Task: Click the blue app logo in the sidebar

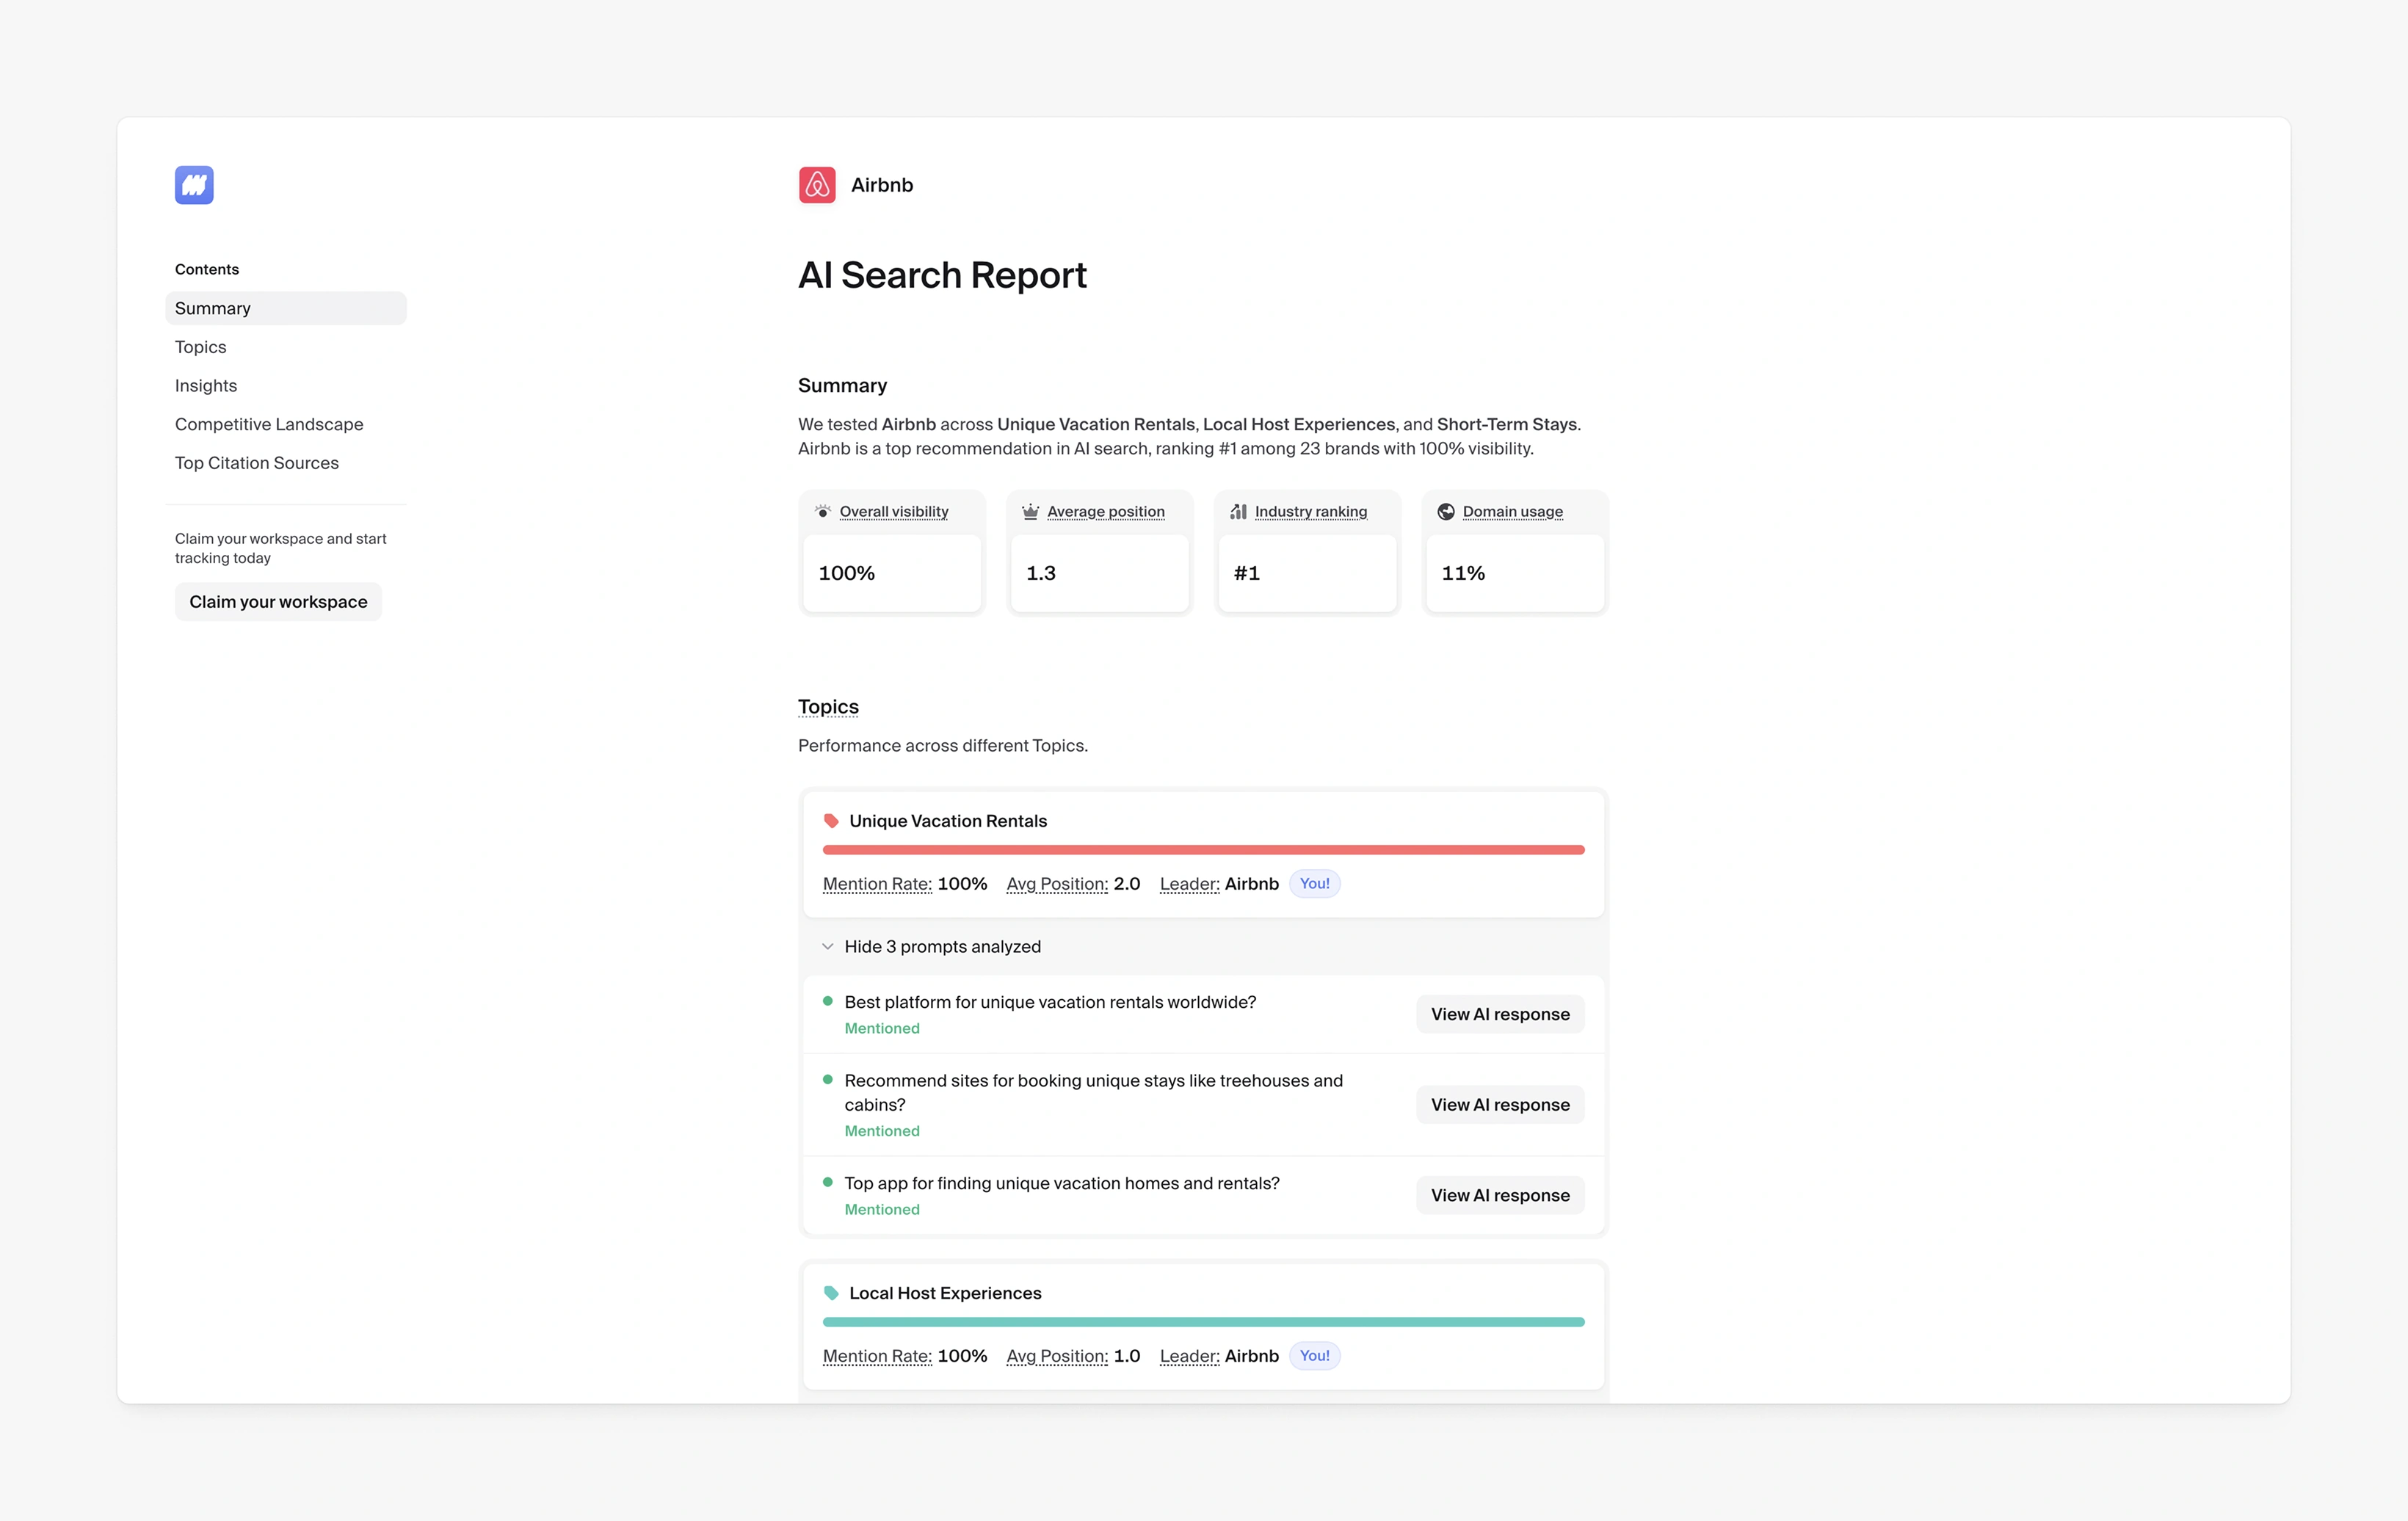Action: [194, 185]
